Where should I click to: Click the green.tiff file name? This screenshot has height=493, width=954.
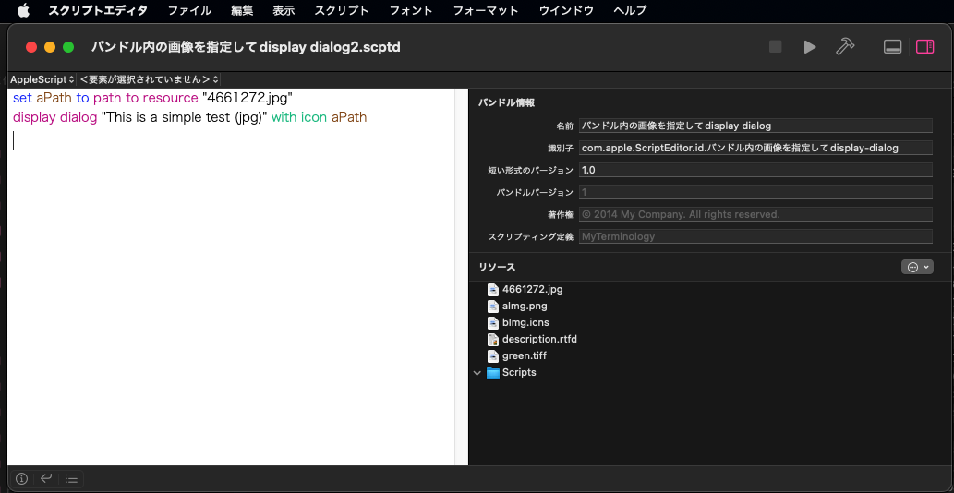pos(525,355)
